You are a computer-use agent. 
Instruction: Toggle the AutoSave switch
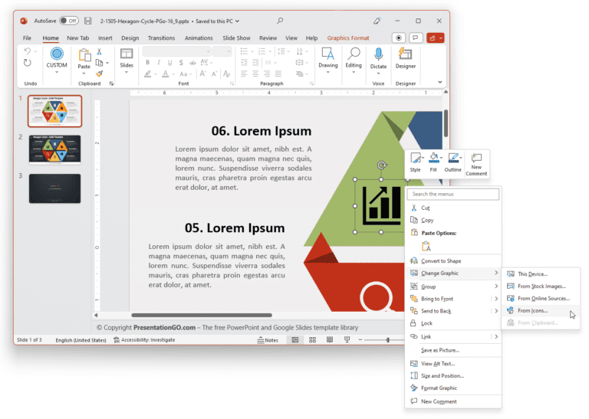pyautogui.click(x=69, y=21)
